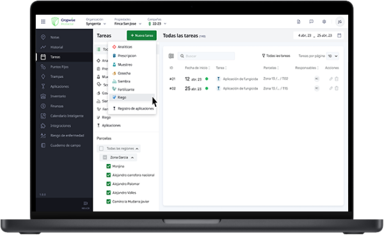Choose Siembra from new task menu
The image size is (384, 235).
click(132, 81)
